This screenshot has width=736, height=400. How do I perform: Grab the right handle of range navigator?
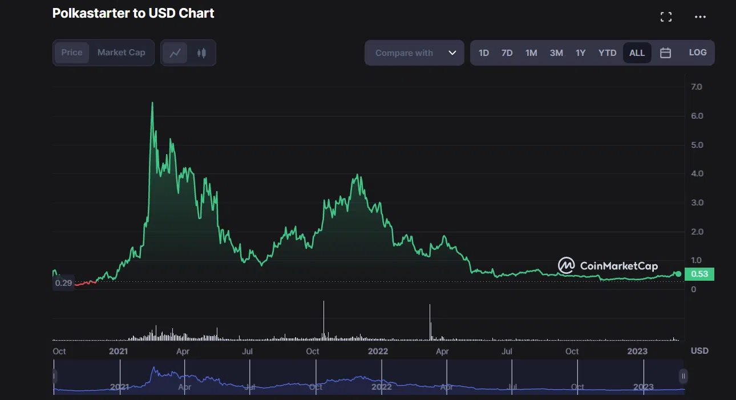coord(684,377)
